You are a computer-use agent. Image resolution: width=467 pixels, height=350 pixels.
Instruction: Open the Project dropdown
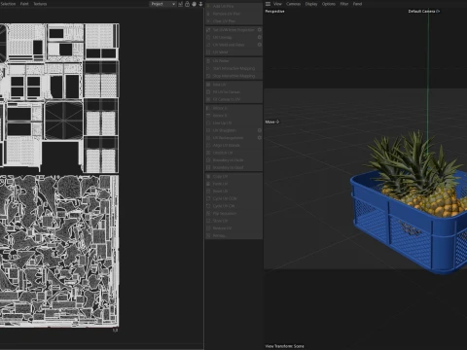point(162,4)
